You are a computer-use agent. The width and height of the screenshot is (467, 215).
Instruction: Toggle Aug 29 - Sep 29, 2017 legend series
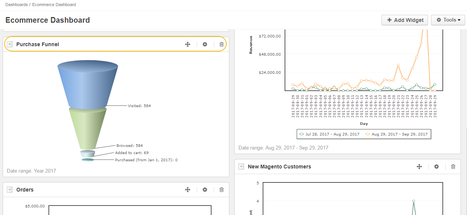click(x=397, y=134)
